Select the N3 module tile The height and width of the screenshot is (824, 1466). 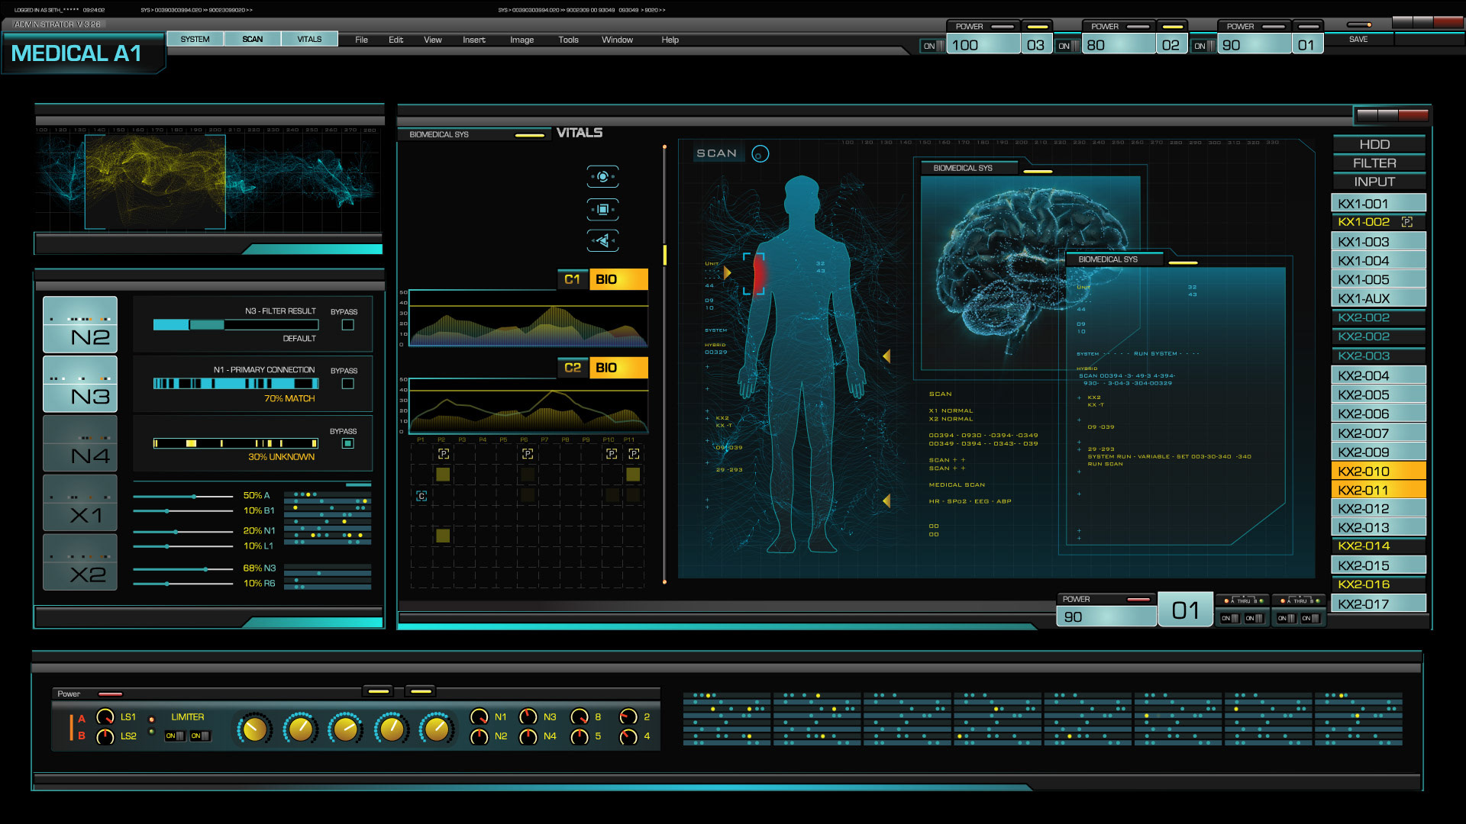coord(80,385)
